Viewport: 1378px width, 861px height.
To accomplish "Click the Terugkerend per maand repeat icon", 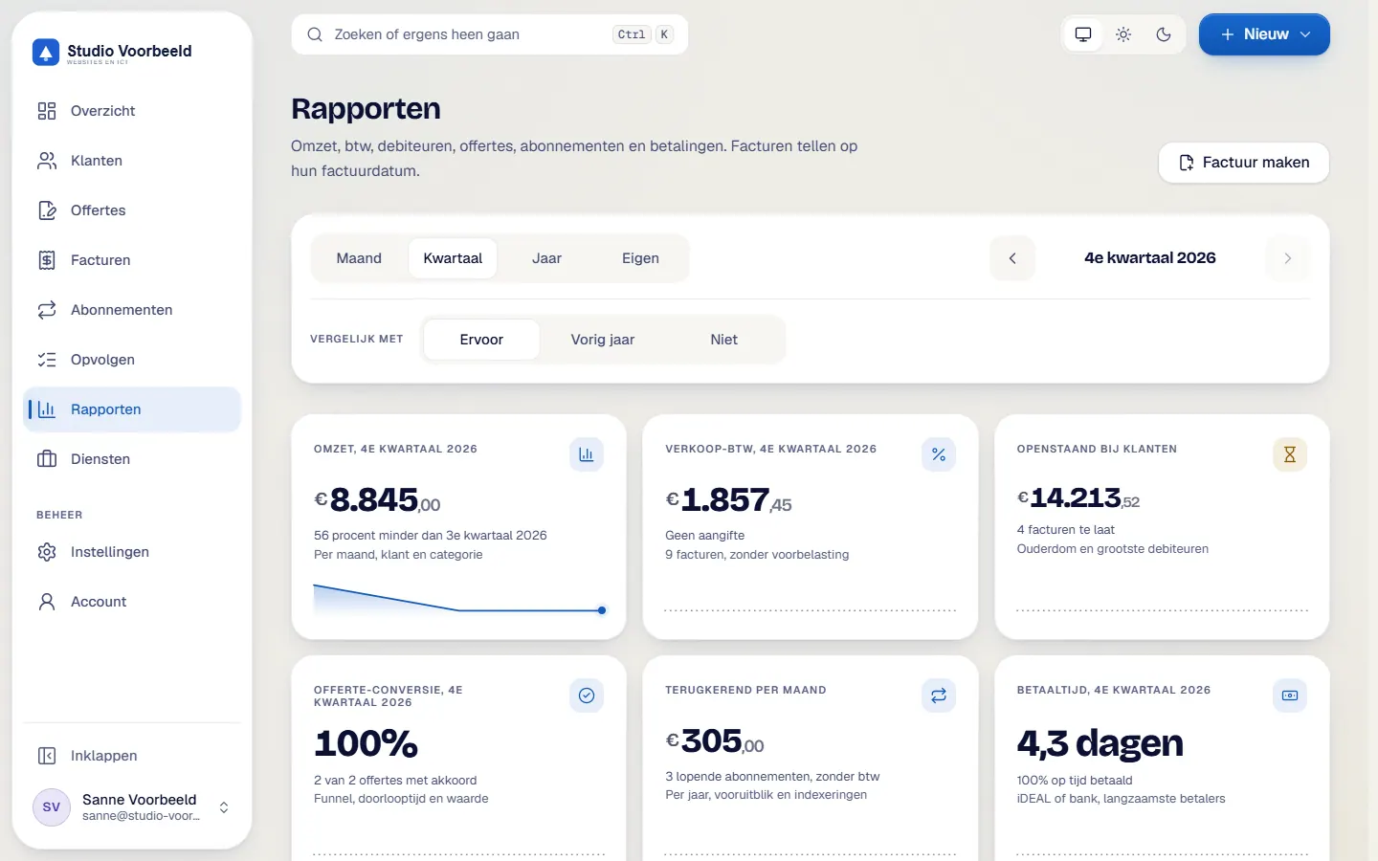I will click(939, 695).
